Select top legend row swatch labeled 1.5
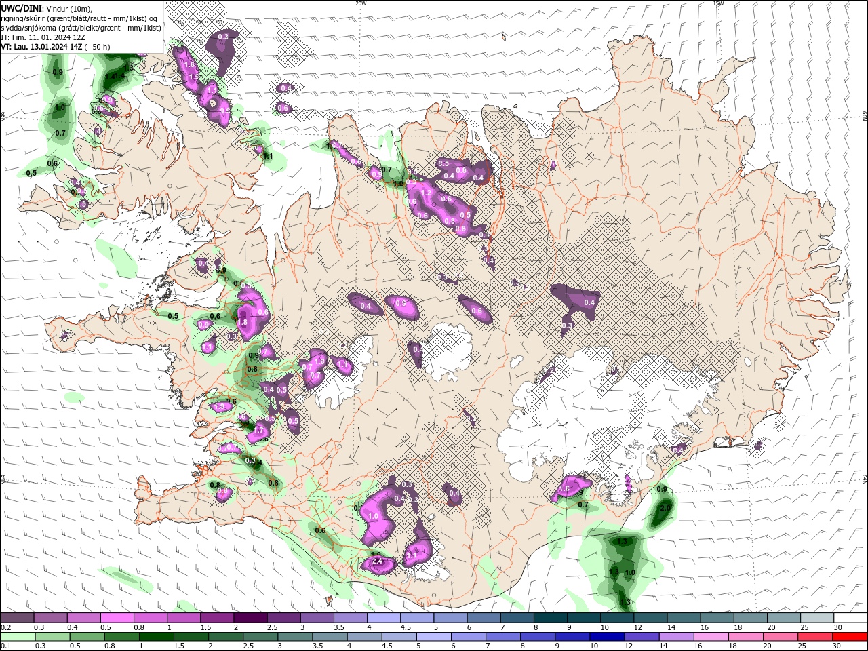 (x=216, y=618)
